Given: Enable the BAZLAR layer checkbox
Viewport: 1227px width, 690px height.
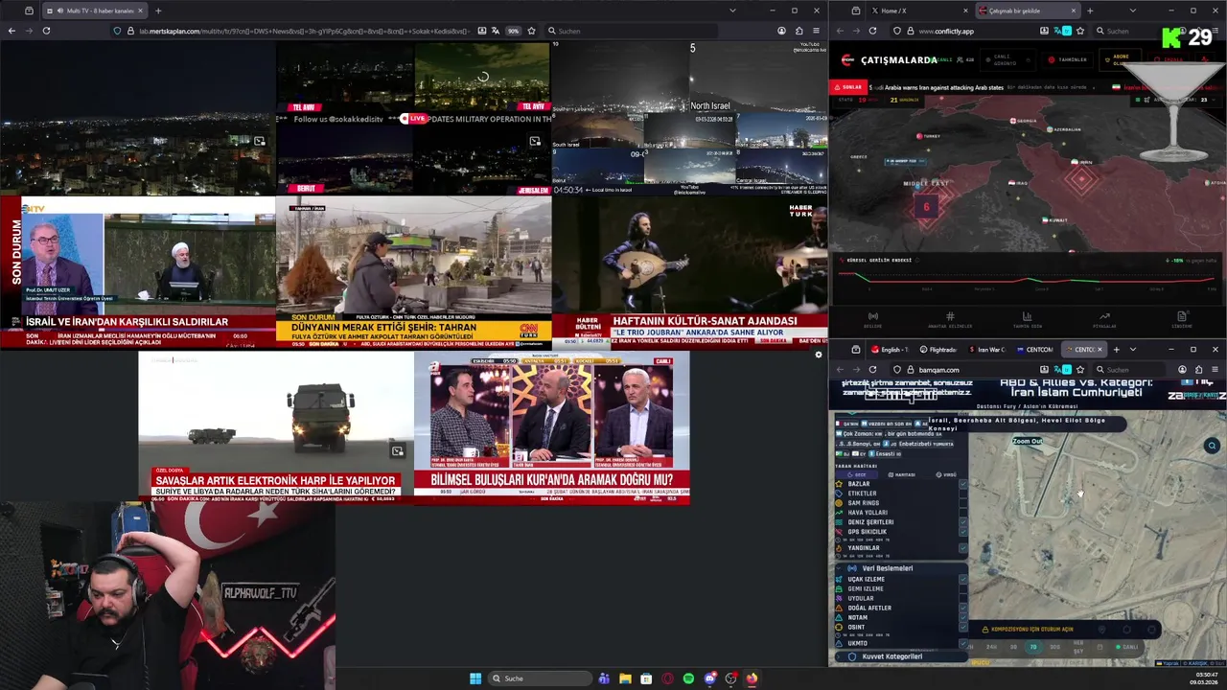Looking at the screenshot, I should [962, 484].
